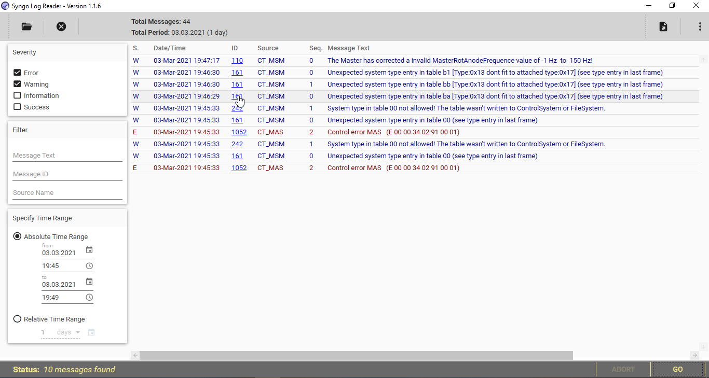
Task: Click the Message Text filter field
Action: 67,156
